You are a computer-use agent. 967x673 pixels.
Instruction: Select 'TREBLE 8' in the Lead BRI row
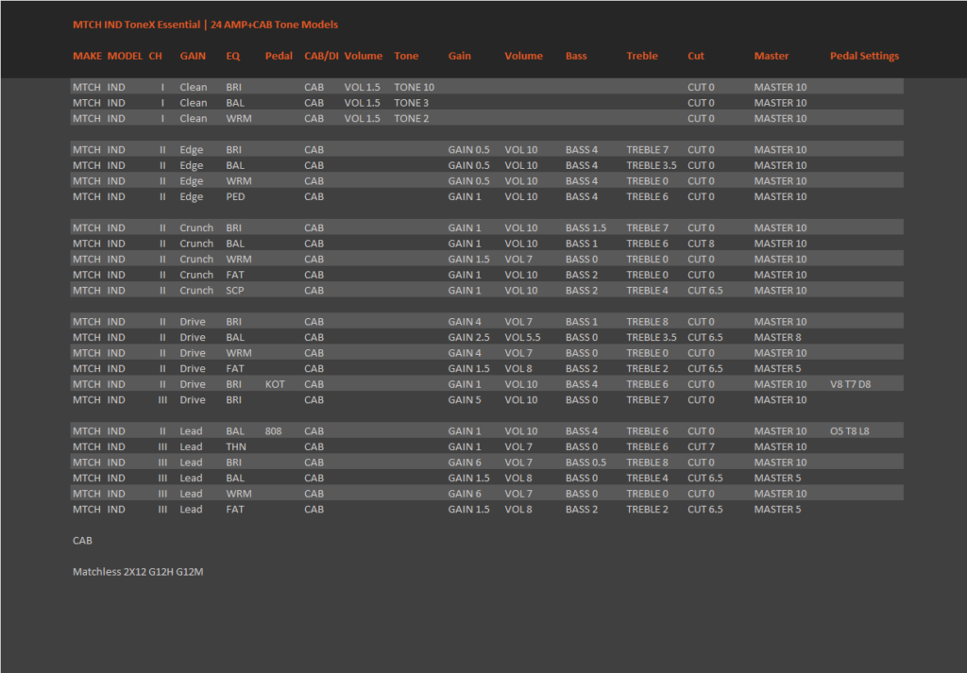(647, 463)
